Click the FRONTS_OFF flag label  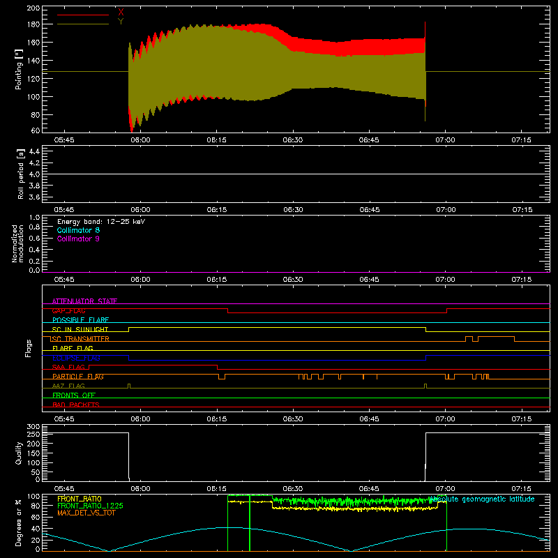(74, 395)
